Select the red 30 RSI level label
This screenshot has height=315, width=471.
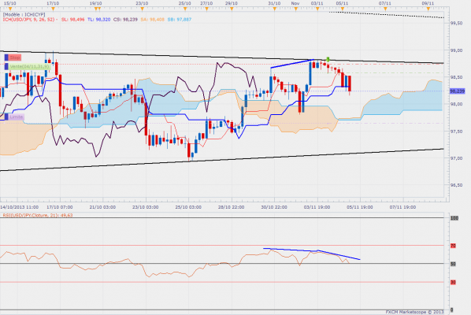click(453, 282)
